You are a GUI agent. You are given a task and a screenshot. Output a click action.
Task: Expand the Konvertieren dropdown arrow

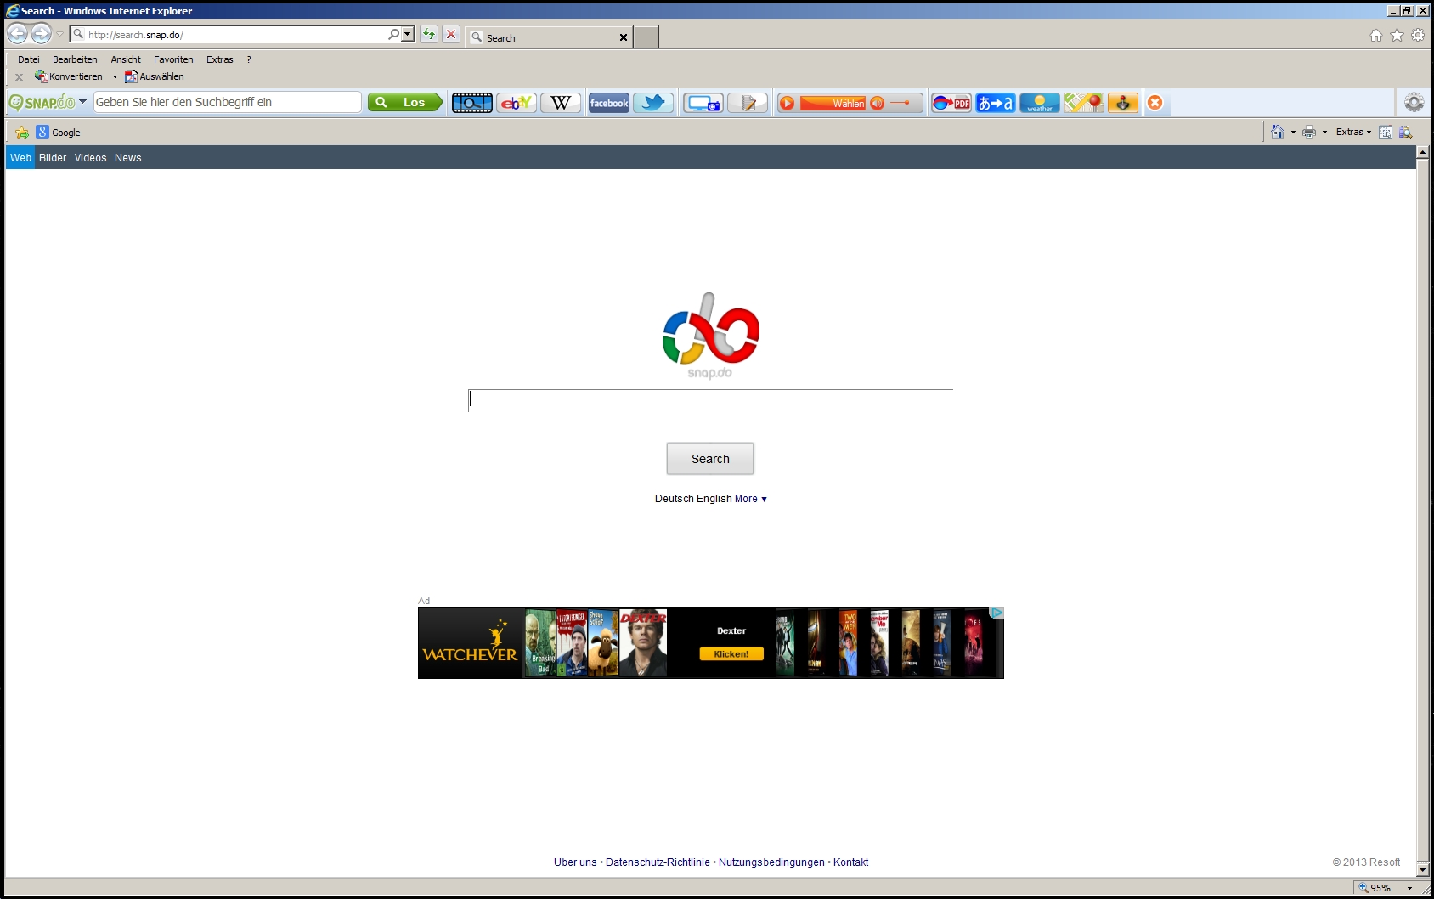(115, 76)
